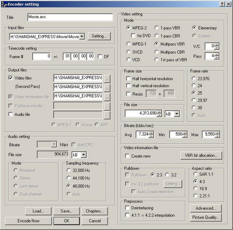Select the 3:2 pulldown radio button
The image size is (233, 230).
pos(167,175)
